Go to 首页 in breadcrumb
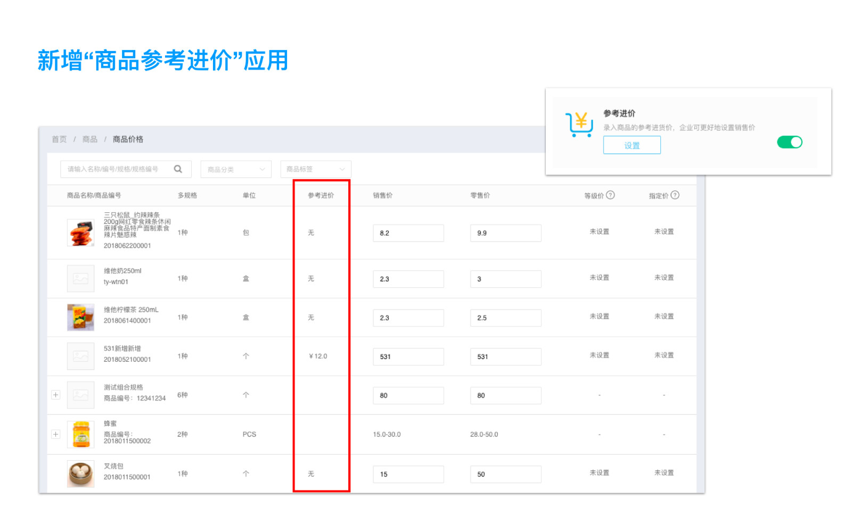The width and height of the screenshot is (852, 532). (59, 139)
